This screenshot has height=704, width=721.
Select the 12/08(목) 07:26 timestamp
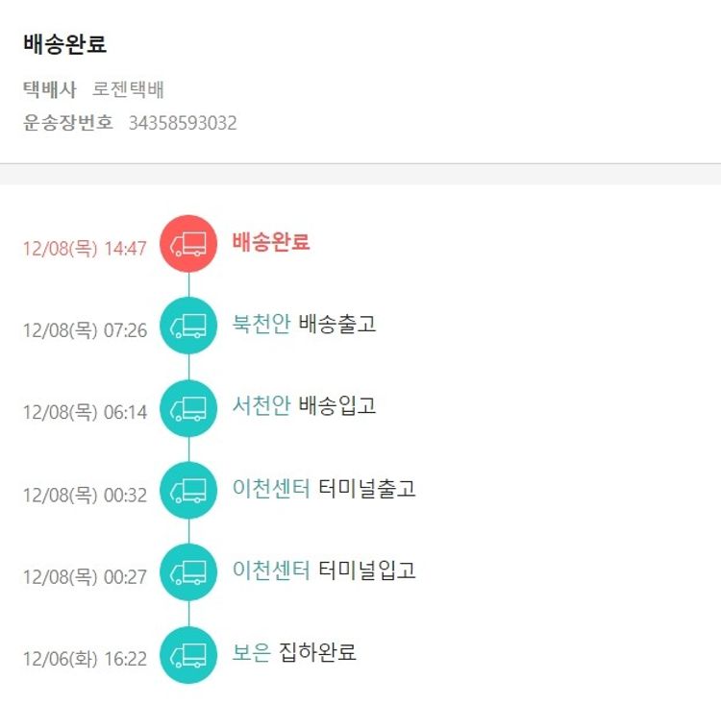[85, 330]
